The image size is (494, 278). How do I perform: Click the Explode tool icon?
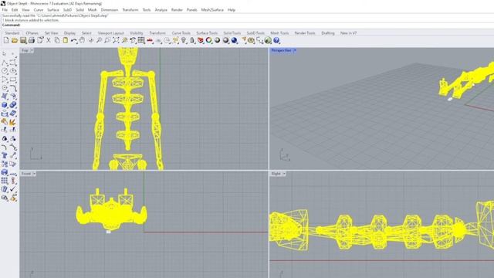(13, 122)
